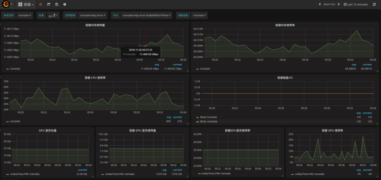The image size is (381, 180).
Task: Expand the Pod selection dropdown
Action: coord(147,15)
